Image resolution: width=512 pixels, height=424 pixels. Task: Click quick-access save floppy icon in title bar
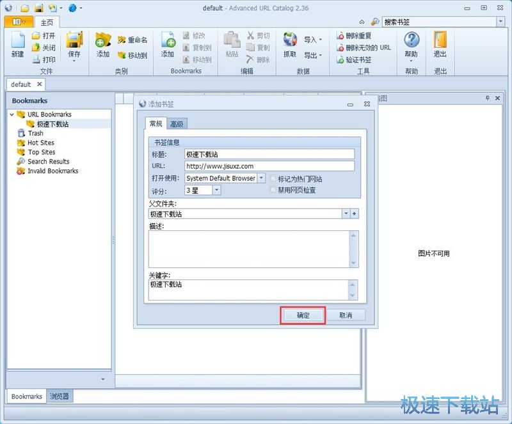pos(38,8)
